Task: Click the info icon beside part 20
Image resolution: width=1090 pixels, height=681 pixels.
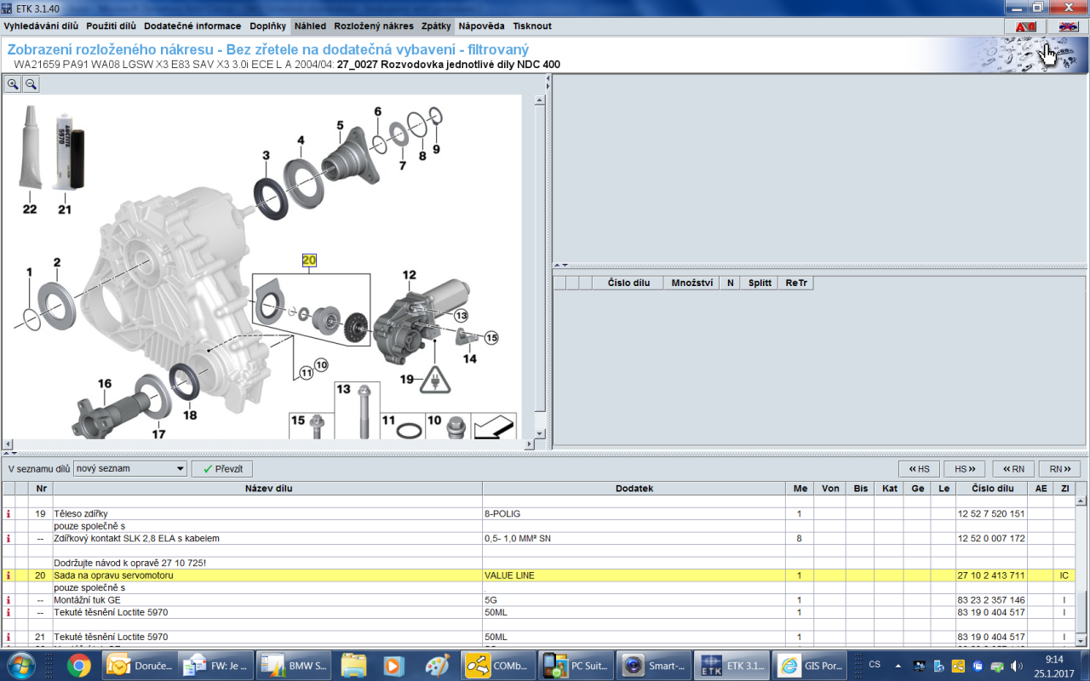Action: 9,575
